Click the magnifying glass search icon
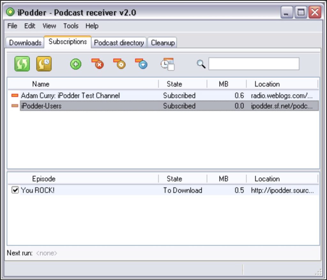The width and height of the screenshot is (327, 280). point(201,64)
